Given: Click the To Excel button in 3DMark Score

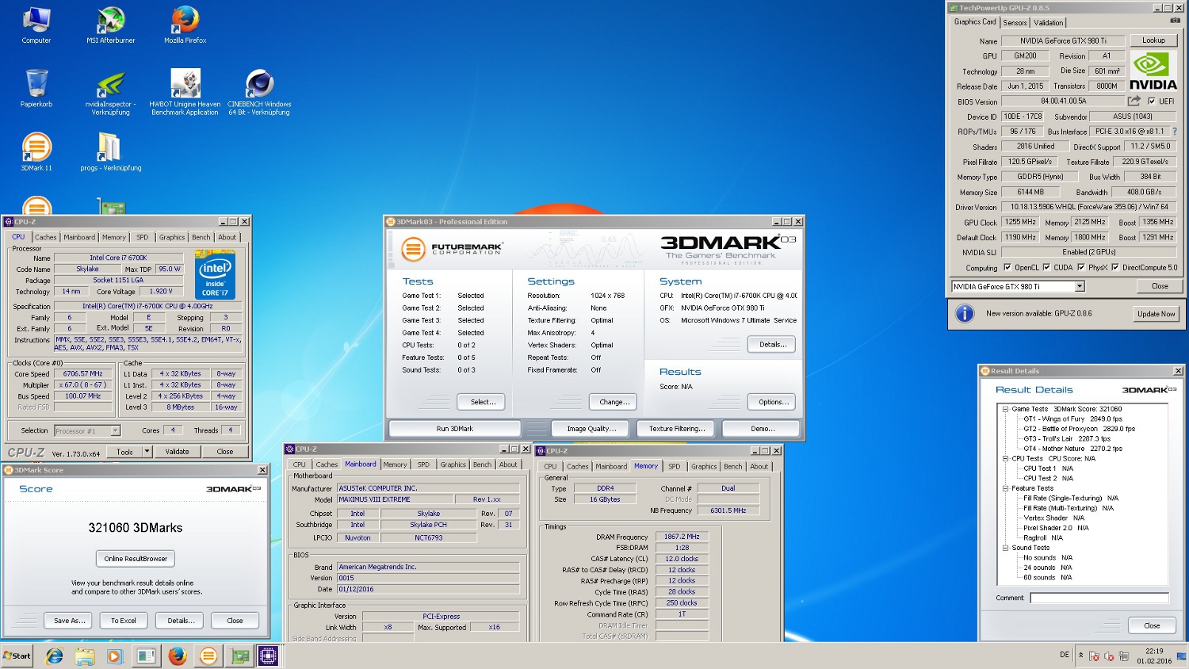Looking at the screenshot, I should [124, 621].
